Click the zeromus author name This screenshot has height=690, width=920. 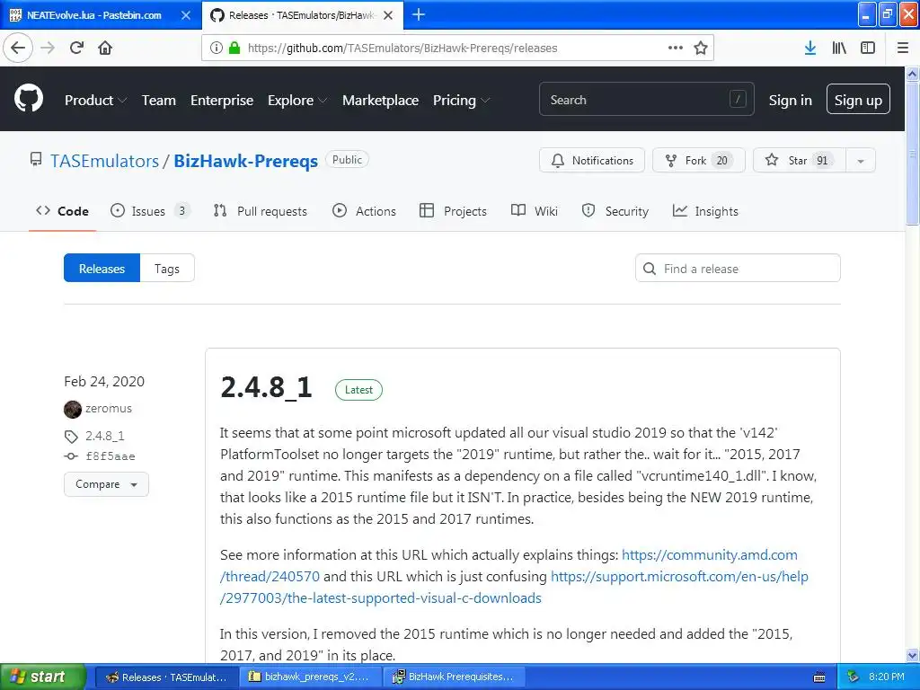[x=109, y=409]
